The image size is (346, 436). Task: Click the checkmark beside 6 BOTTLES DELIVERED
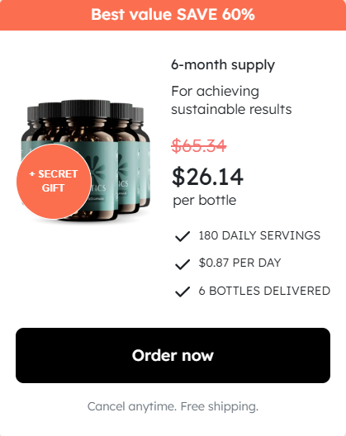[x=182, y=291]
